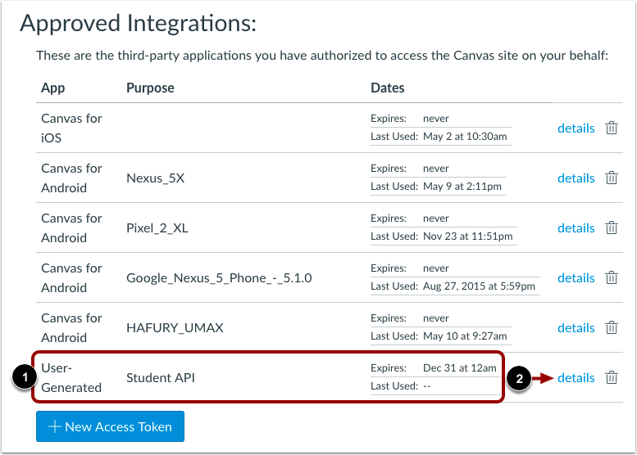The width and height of the screenshot is (637, 455).
Task: Click the Approved Integrations heading
Action: (x=138, y=23)
